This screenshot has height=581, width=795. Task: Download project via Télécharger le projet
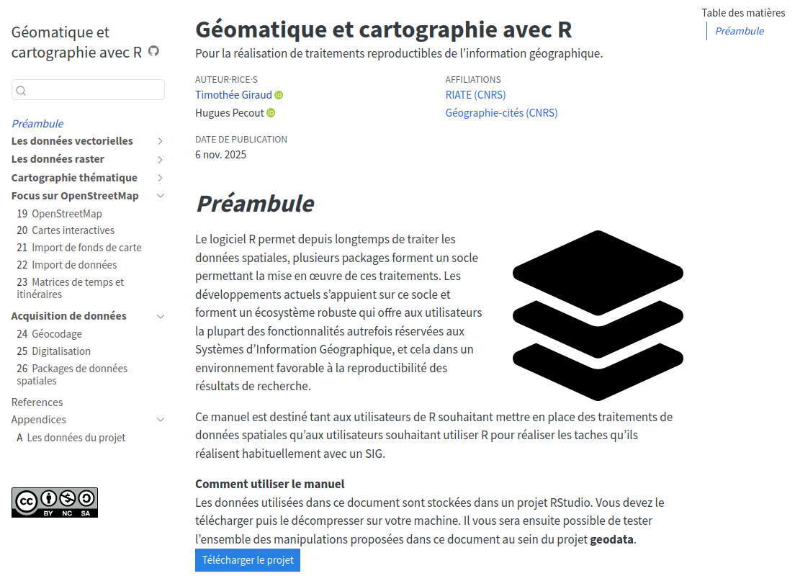[x=248, y=560]
